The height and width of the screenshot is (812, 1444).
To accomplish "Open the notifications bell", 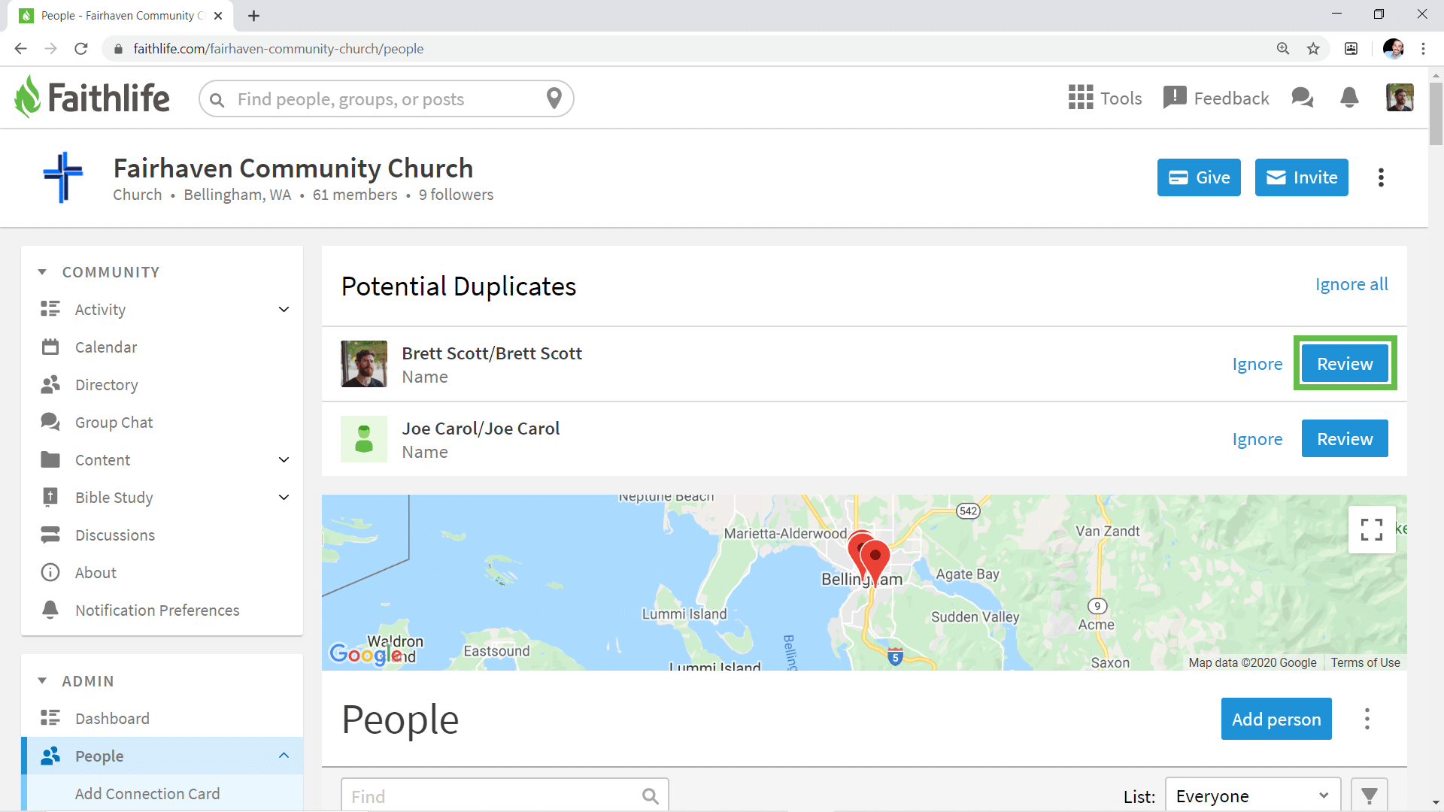I will coord(1349,98).
